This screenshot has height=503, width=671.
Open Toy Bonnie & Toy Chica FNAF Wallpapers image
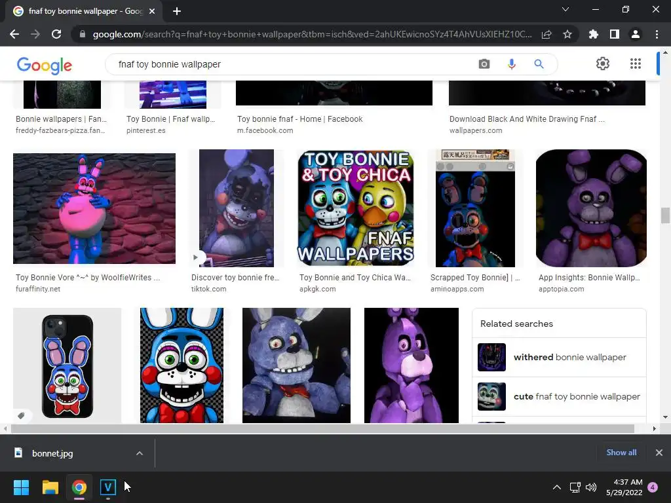(356, 208)
